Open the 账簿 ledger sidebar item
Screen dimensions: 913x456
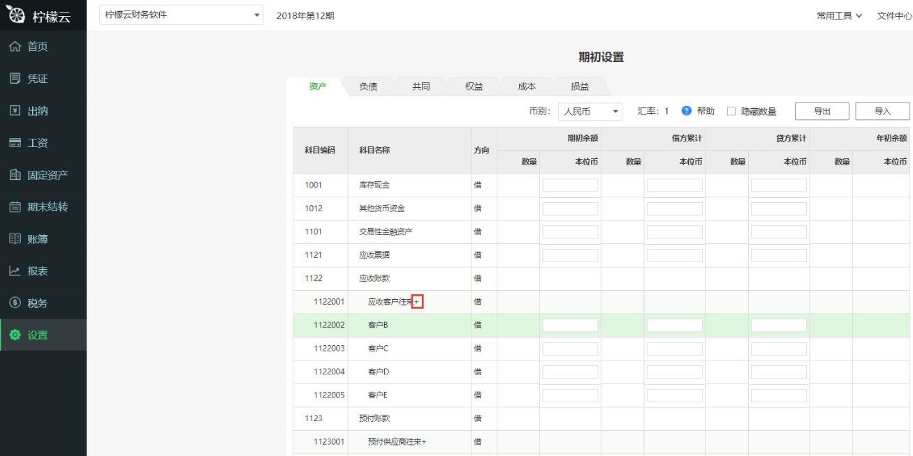point(43,239)
